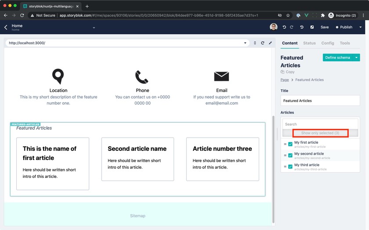The image size is (369, 230).
Task: Click the Email envelope icon in preview
Action: coord(221,76)
